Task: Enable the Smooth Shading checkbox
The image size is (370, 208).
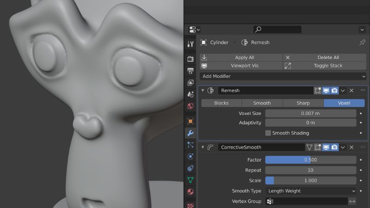Action: click(x=268, y=133)
